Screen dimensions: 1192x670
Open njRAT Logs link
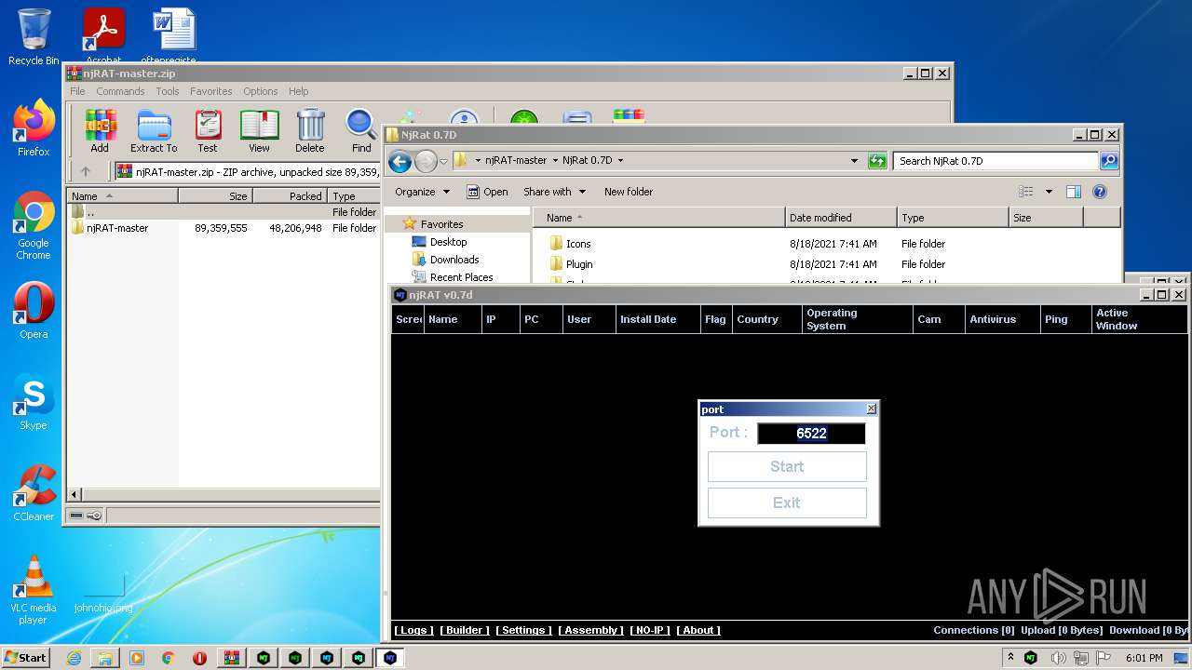[x=413, y=630]
